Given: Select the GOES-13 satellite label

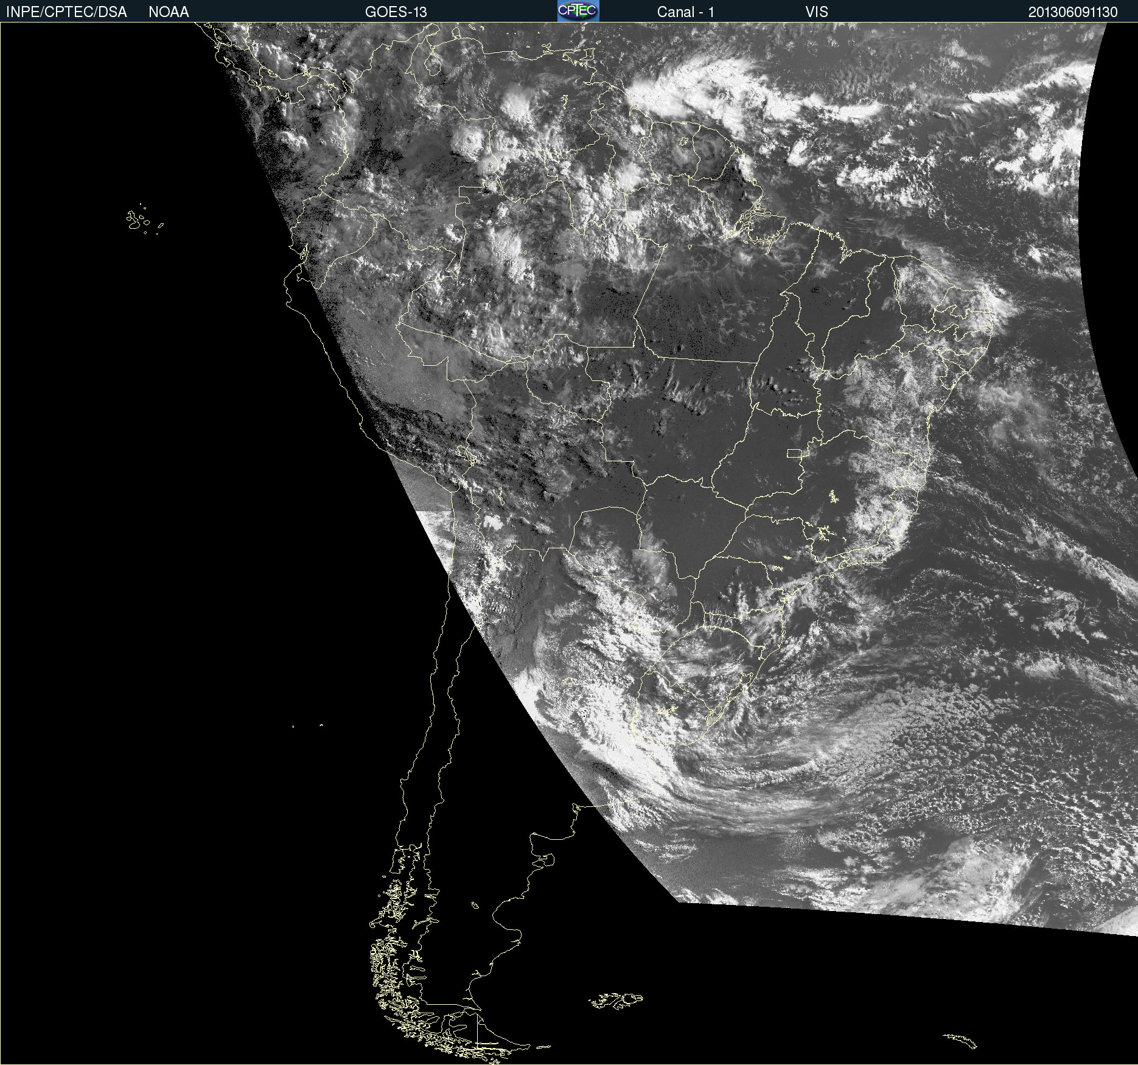Looking at the screenshot, I should pyautogui.click(x=396, y=12).
